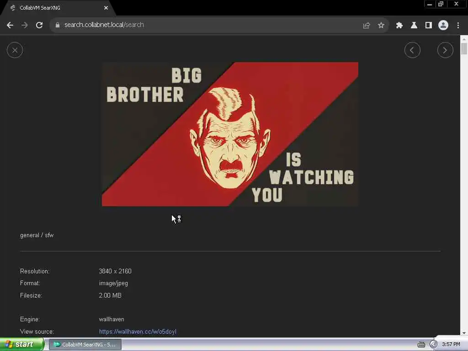Select the 'general / sfw' text
The height and width of the screenshot is (351, 468).
(x=37, y=235)
